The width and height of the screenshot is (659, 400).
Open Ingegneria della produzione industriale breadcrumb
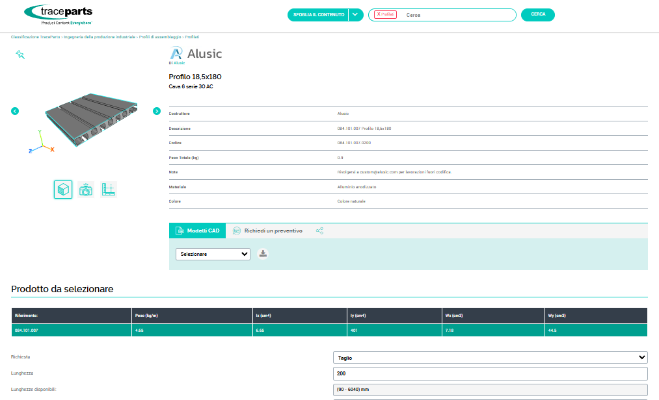coord(100,37)
